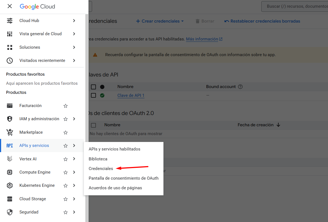Click the sort arrow by Fecha de creación

tap(278, 125)
